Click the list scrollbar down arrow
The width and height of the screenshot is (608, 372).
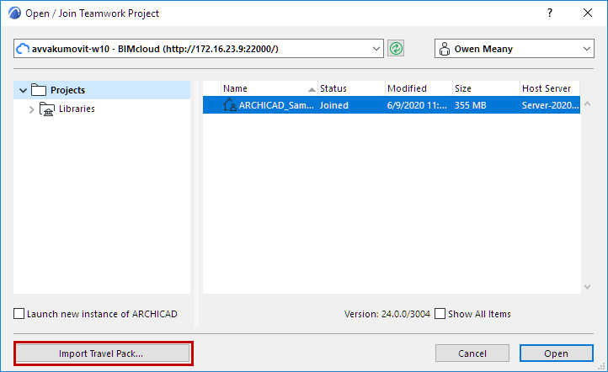[x=587, y=287]
